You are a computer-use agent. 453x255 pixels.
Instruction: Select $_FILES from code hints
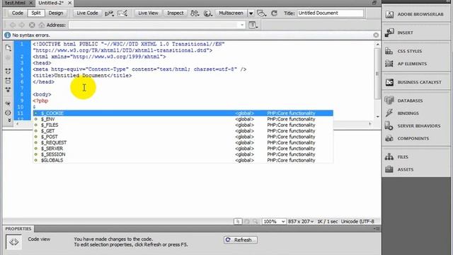pyautogui.click(x=183, y=125)
